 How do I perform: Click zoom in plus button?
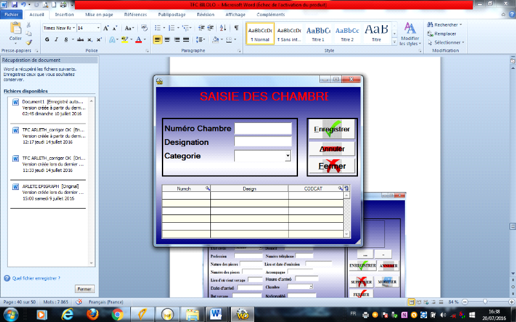(x=511, y=301)
